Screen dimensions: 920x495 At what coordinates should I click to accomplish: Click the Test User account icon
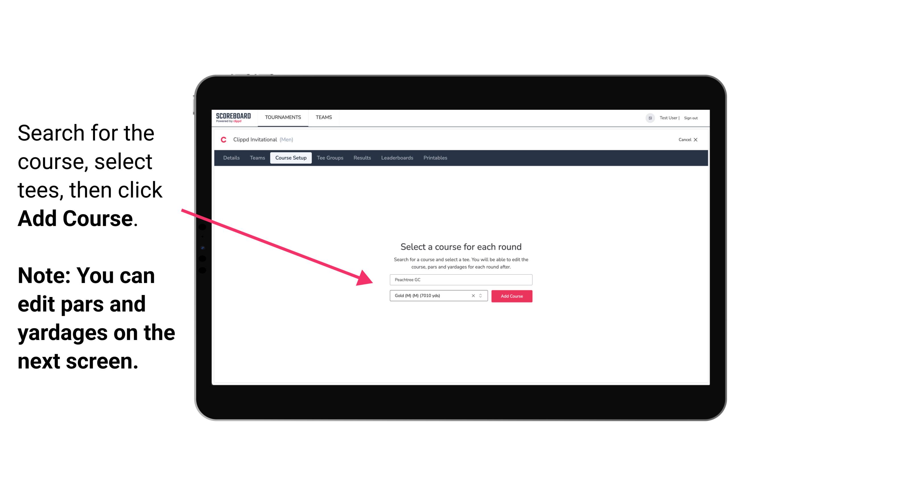pos(648,118)
